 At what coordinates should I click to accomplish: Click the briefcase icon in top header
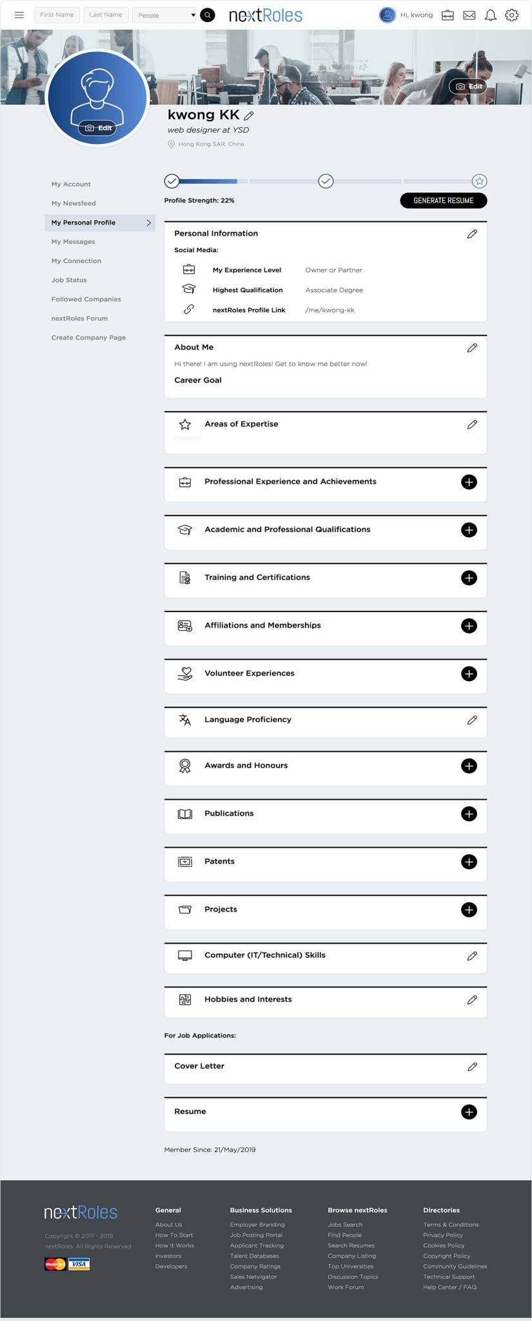click(x=448, y=15)
